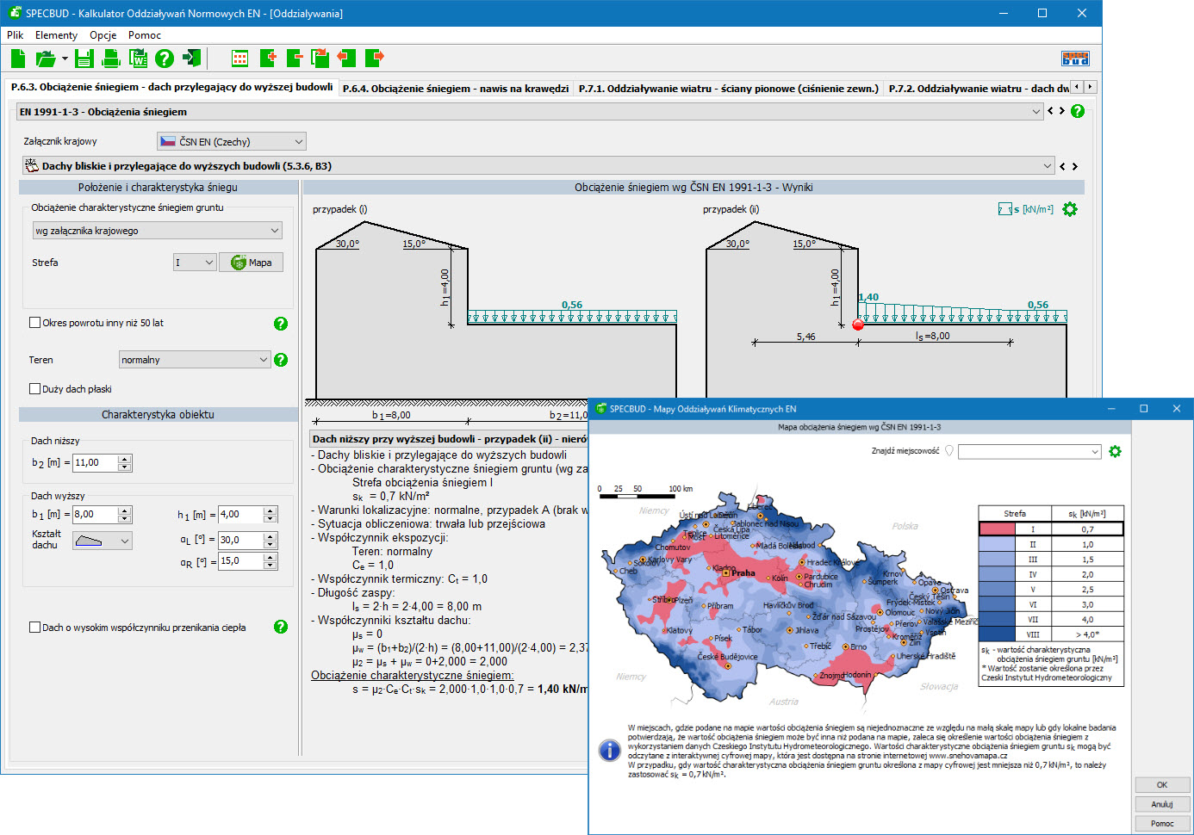Open the 'Elementy' menu
Screen dimensions: 1194x835
coord(56,35)
